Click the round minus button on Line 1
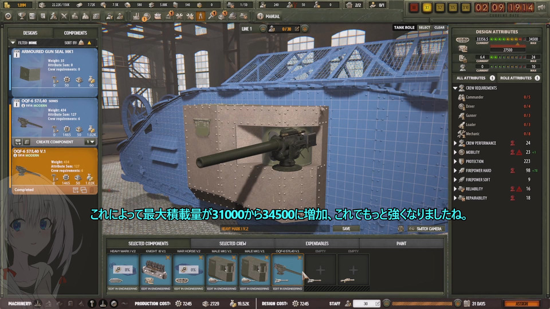550x309 pixels. [x=263, y=29]
